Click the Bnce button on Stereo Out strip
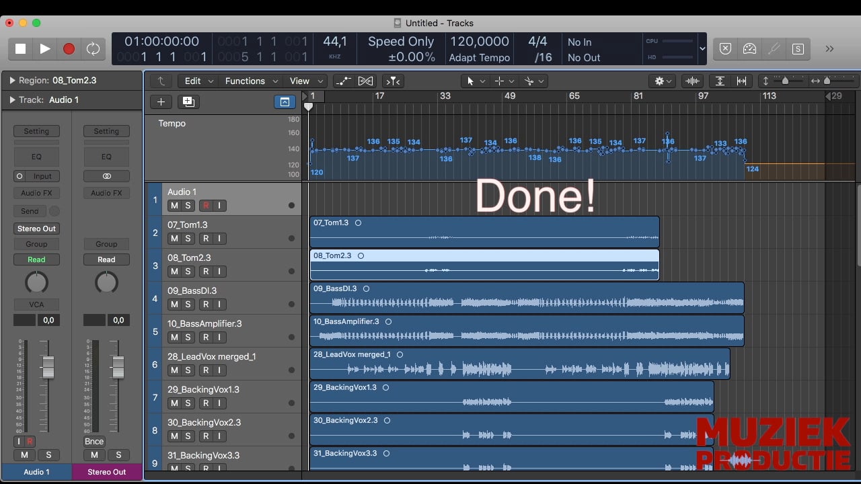Screen dimensions: 861x484 (x=94, y=442)
